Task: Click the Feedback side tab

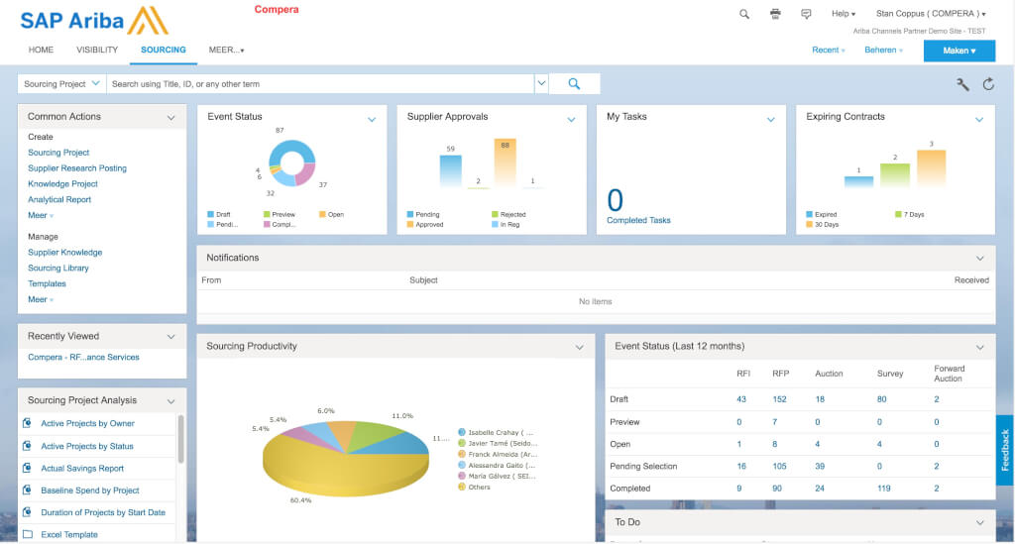Action: [x=1004, y=450]
